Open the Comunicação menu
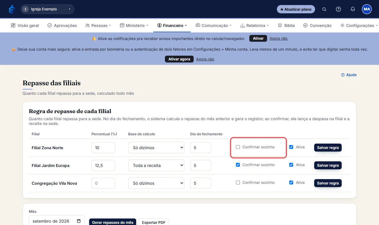This screenshot has height=225, width=379. click(x=213, y=25)
